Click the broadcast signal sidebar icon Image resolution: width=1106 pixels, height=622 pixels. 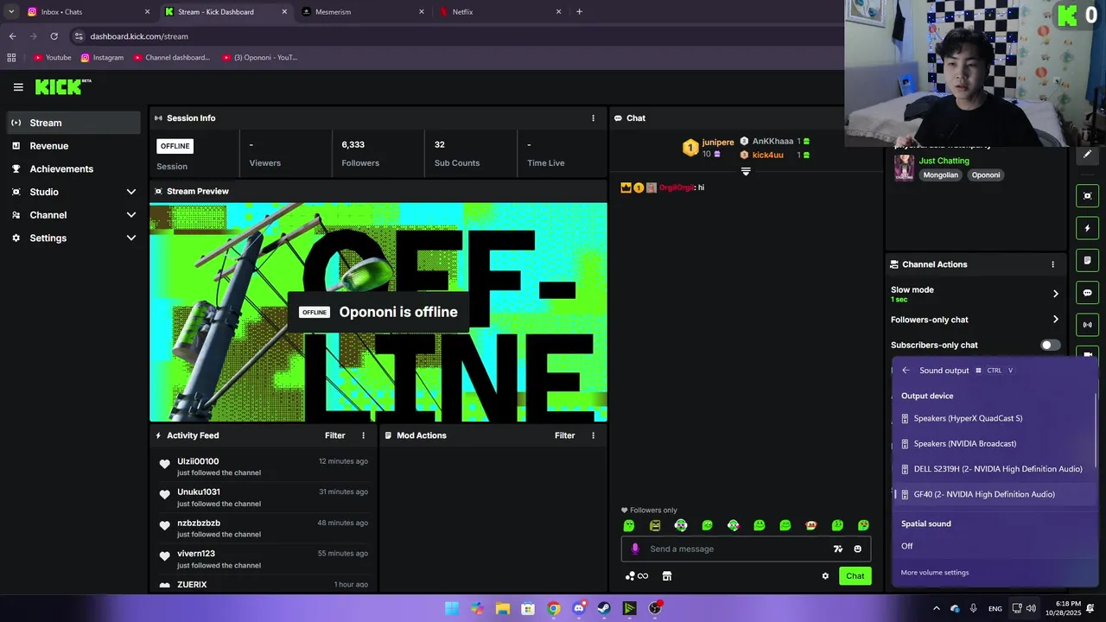click(x=1087, y=325)
